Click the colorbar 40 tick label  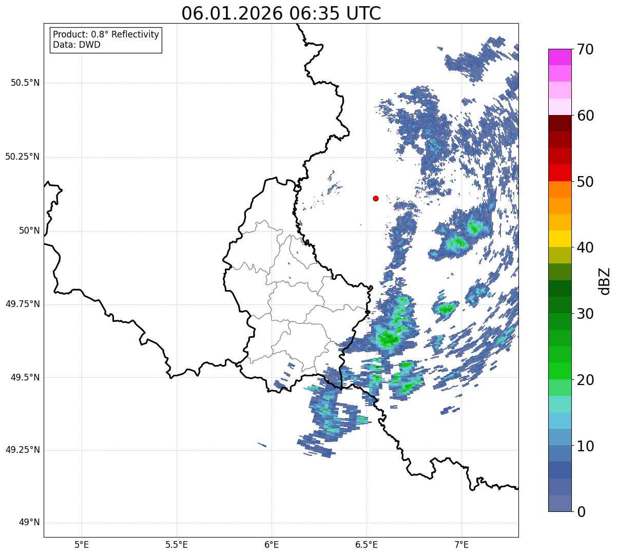pyautogui.click(x=585, y=247)
